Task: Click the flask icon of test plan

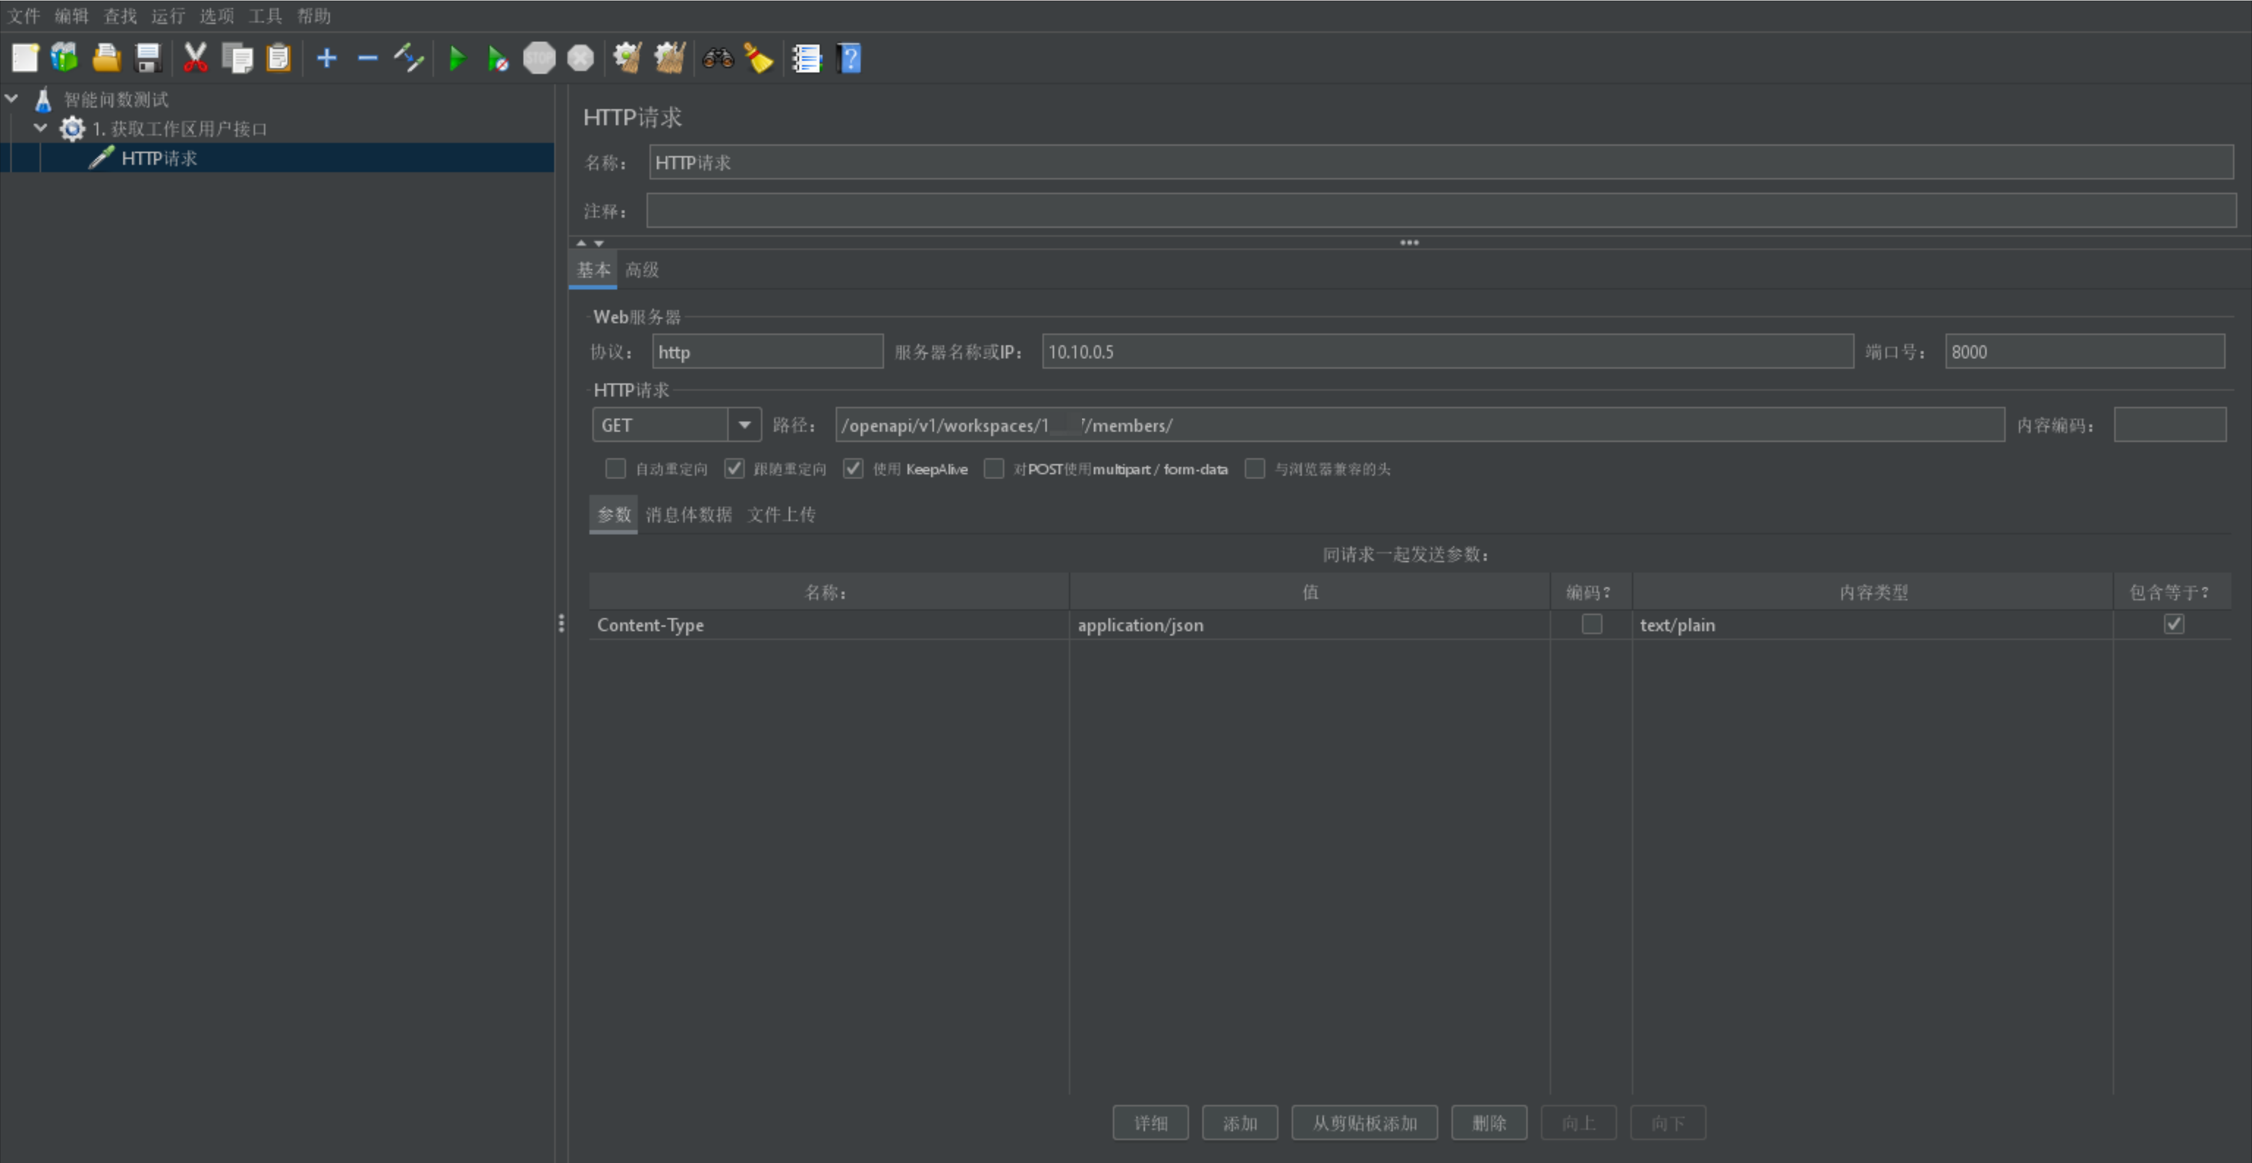Action: (x=43, y=100)
